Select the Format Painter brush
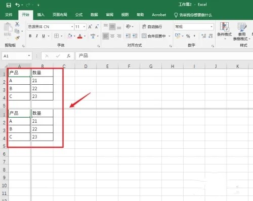Image resolution: width=253 pixels, height=201 pixels. click(x=17, y=38)
